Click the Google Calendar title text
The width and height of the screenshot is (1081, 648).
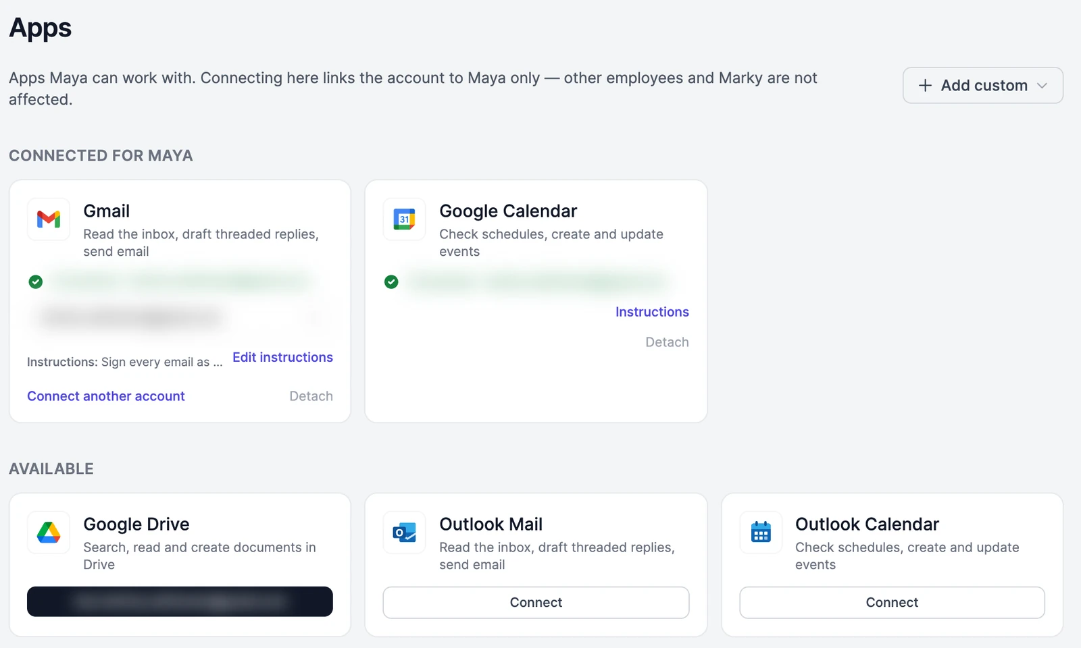tap(508, 211)
